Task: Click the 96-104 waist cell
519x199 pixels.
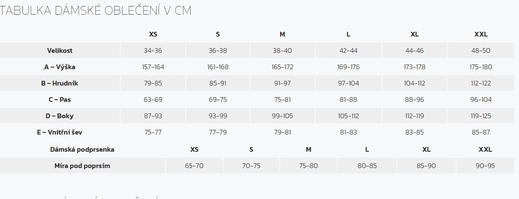Action: (x=481, y=100)
